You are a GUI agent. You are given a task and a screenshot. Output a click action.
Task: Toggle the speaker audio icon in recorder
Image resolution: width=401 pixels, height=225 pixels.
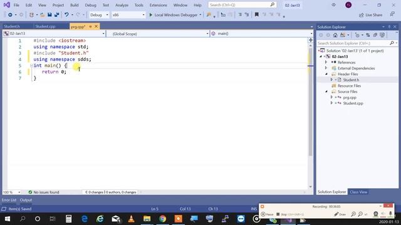pos(383,214)
